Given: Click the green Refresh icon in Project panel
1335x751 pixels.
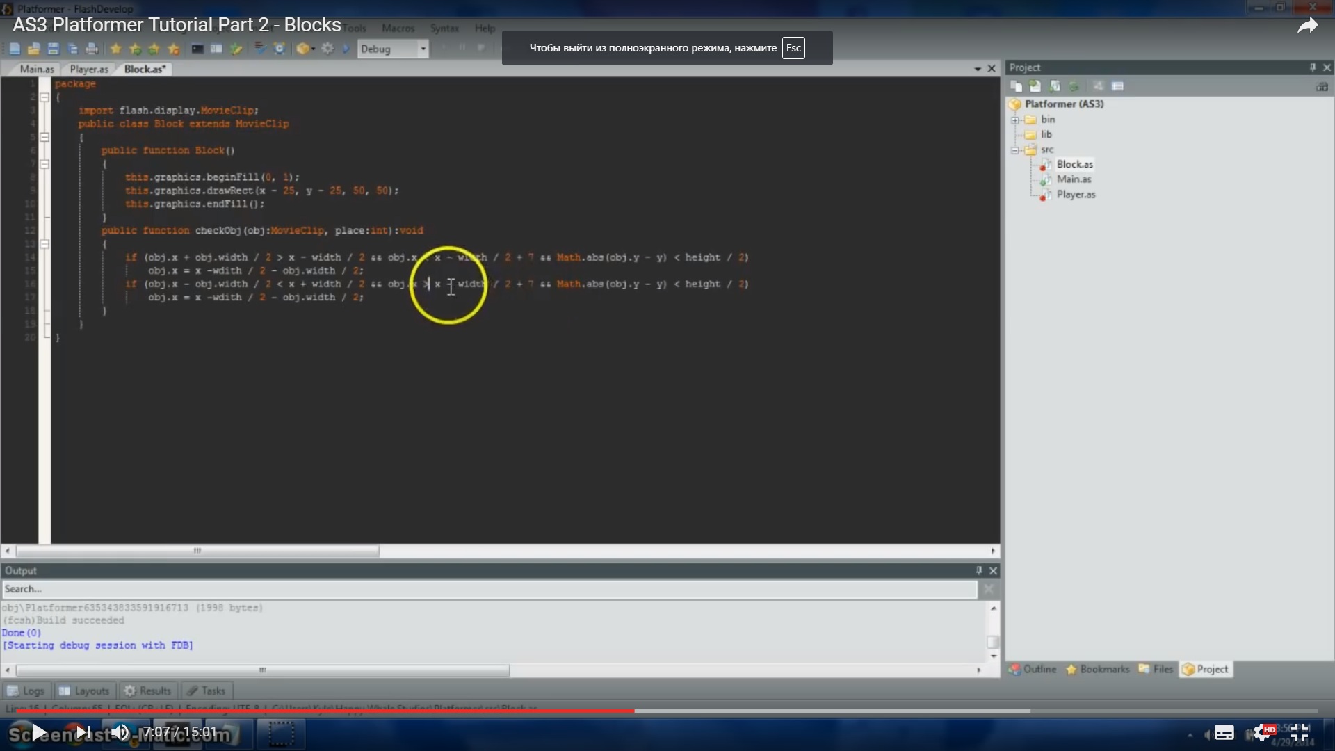Looking at the screenshot, I should 1074,86.
